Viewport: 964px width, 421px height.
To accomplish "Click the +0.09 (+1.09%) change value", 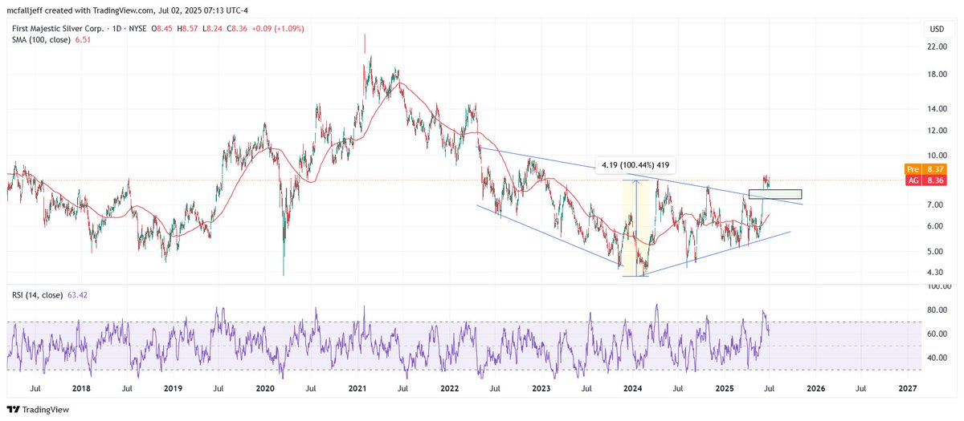I will 279,29.
